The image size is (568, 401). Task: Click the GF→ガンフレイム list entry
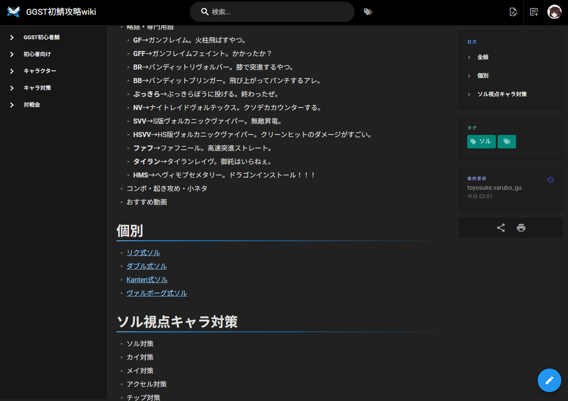(189, 40)
